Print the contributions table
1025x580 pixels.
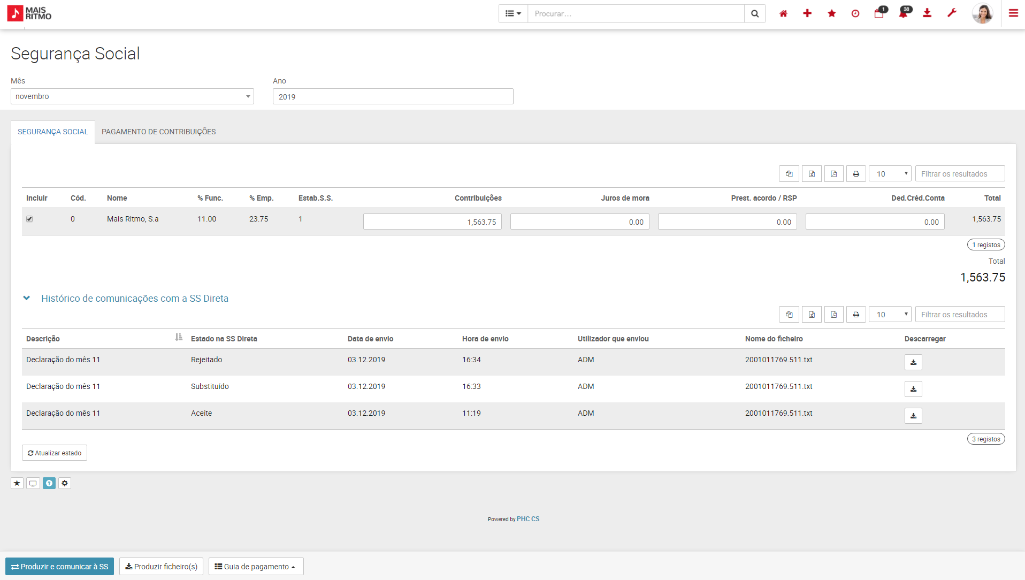[x=856, y=174]
